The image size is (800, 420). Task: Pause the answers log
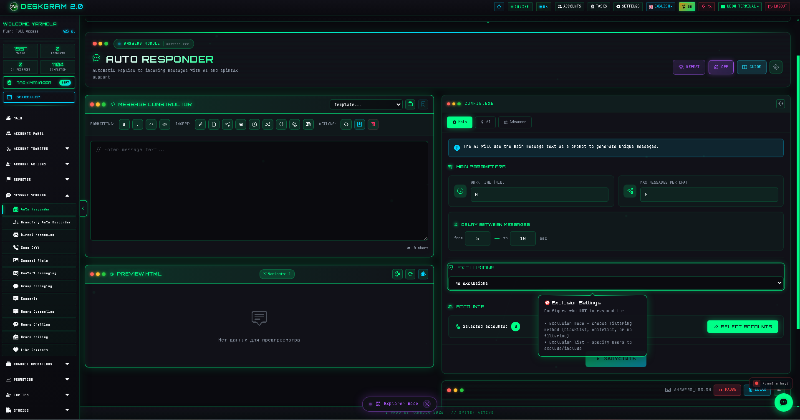(727, 390)
